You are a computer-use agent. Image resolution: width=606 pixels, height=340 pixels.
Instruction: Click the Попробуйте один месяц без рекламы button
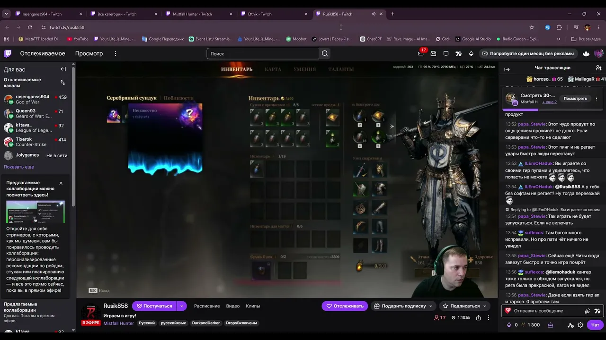(527, 53)
